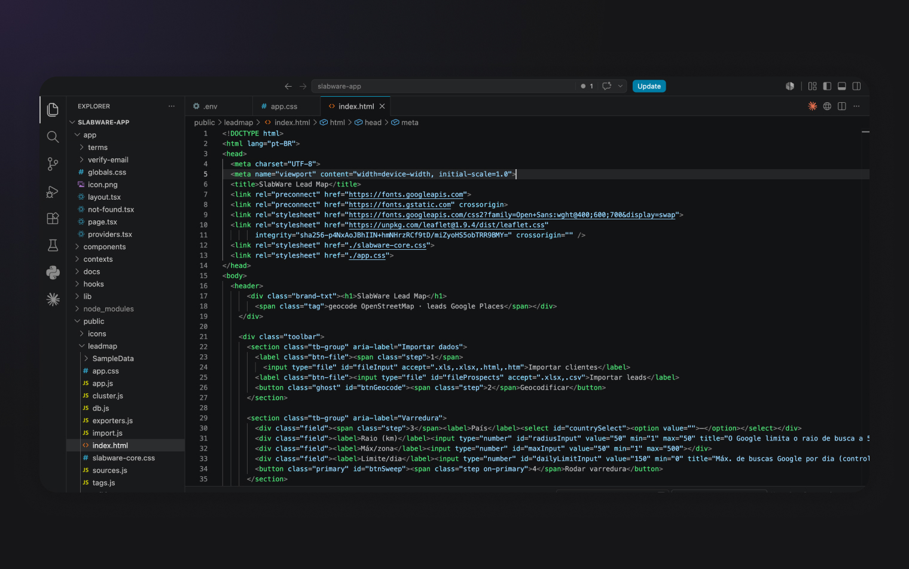909x569 pixels.
Task: Open the Testing flask view
Action: click(x=53, y=245)
